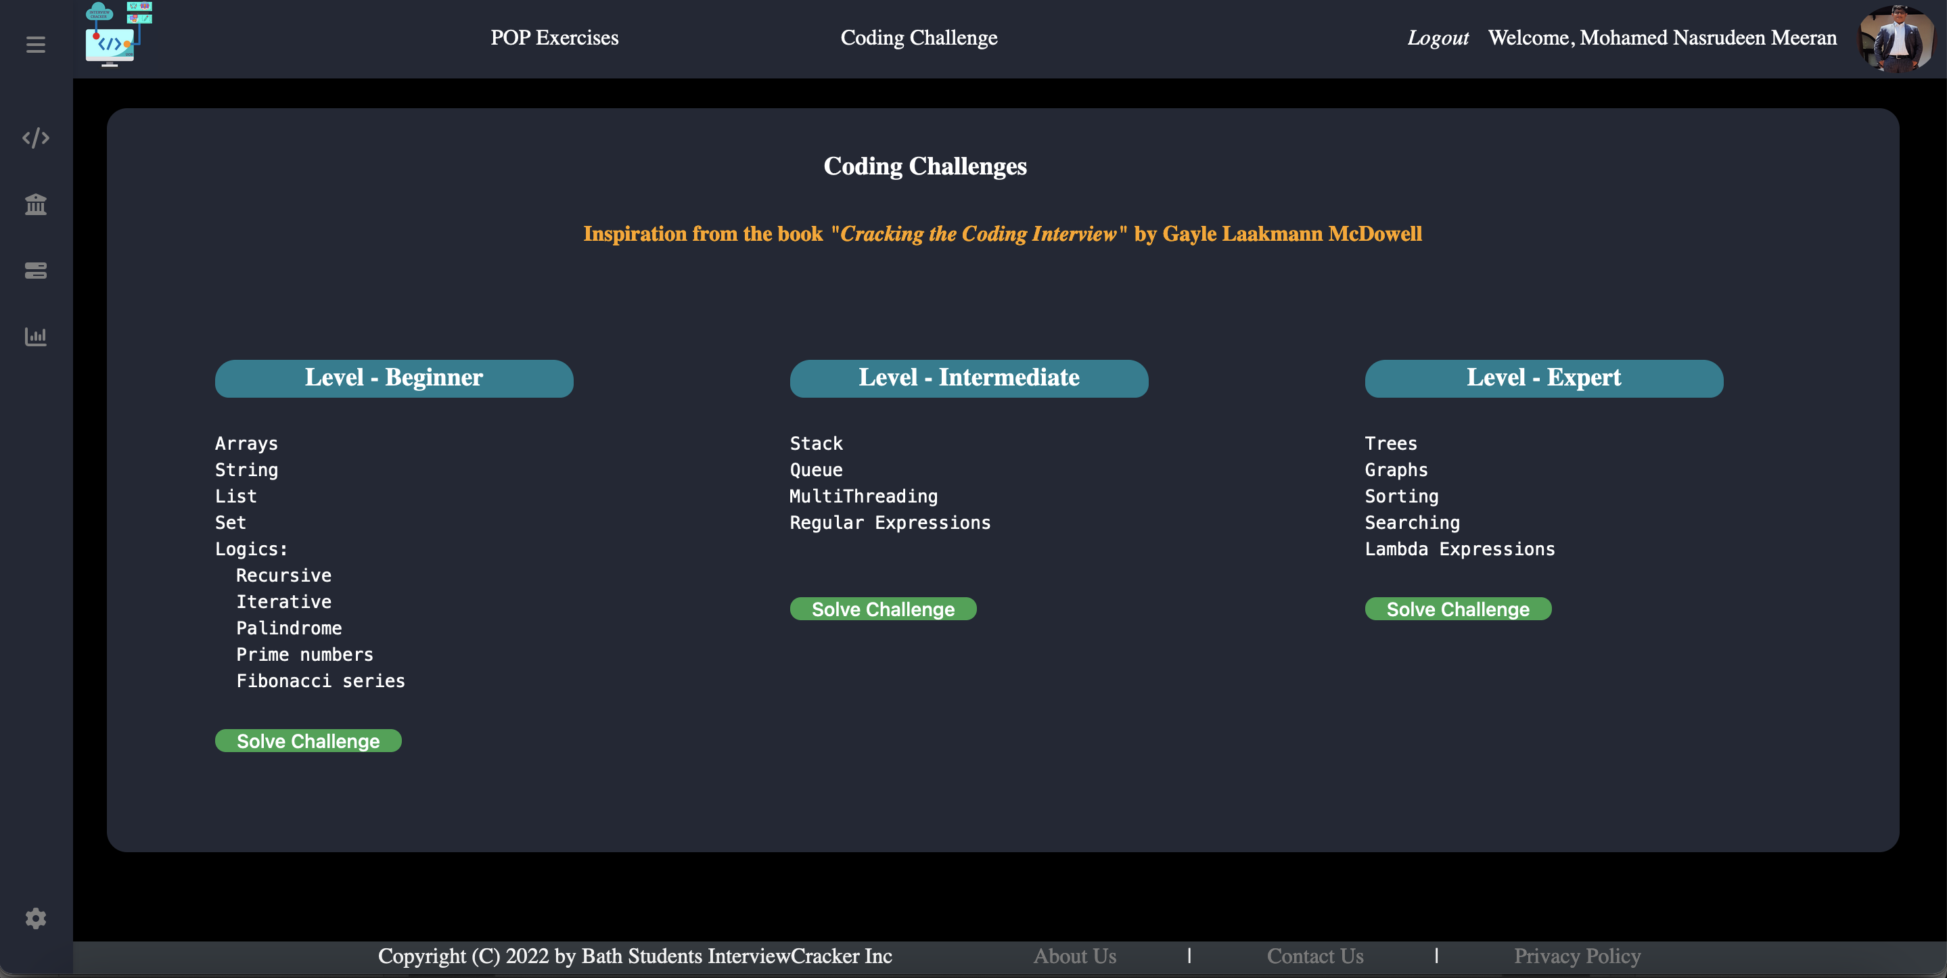
Task: Open the database icon in the sidebar
Action: (36, 271)
